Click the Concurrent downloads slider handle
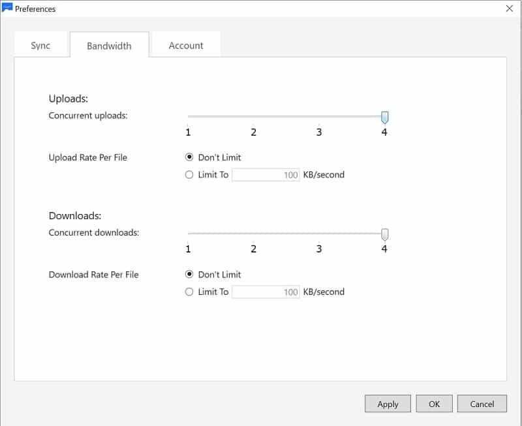Screen dimensions: 522x426 (385, 234)
